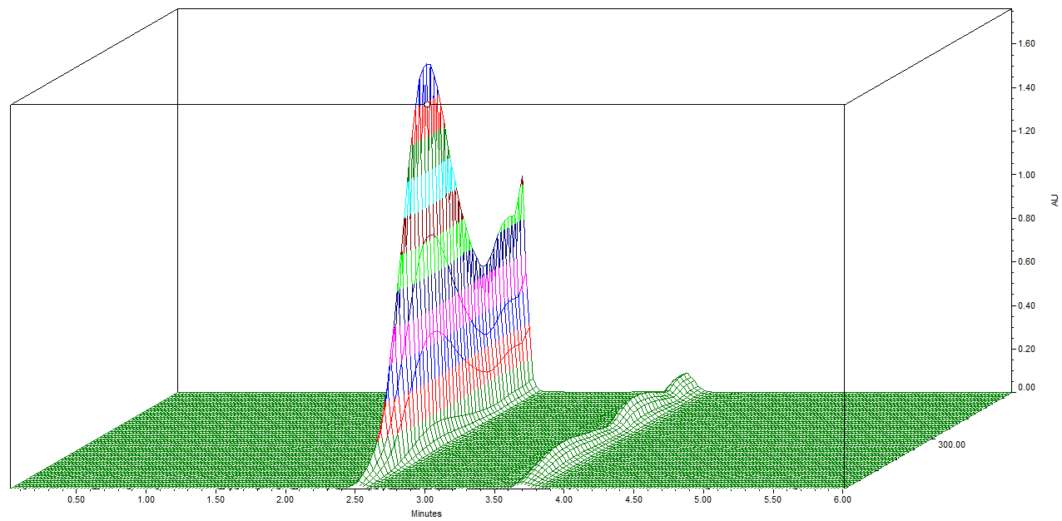Click the circle marker on the tallest peak
This screenshot has width=1062, height=521.
click(428, 104)
